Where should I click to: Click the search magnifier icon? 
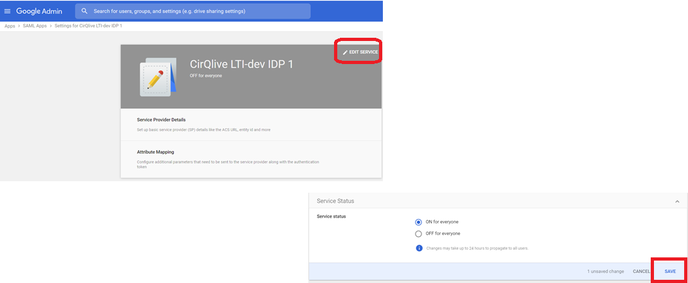pyautogui.click(x=84, y=11)
